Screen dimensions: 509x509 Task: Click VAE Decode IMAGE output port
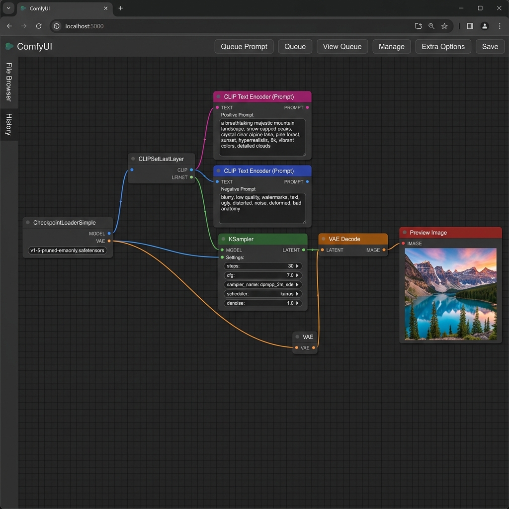tap(384, 250)
